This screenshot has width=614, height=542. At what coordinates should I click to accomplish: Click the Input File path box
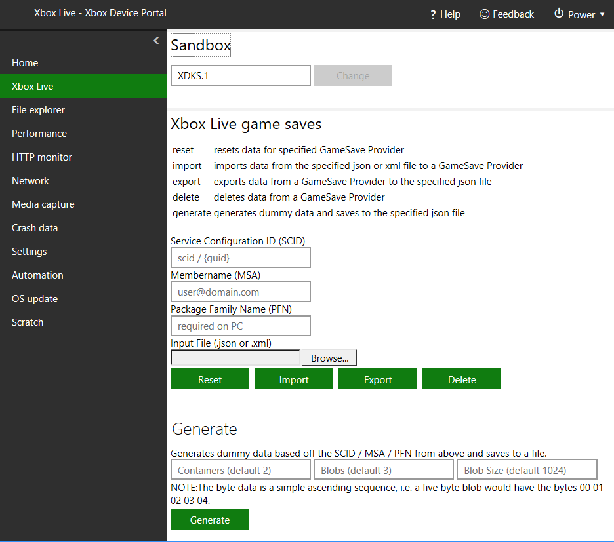point(235,358)
